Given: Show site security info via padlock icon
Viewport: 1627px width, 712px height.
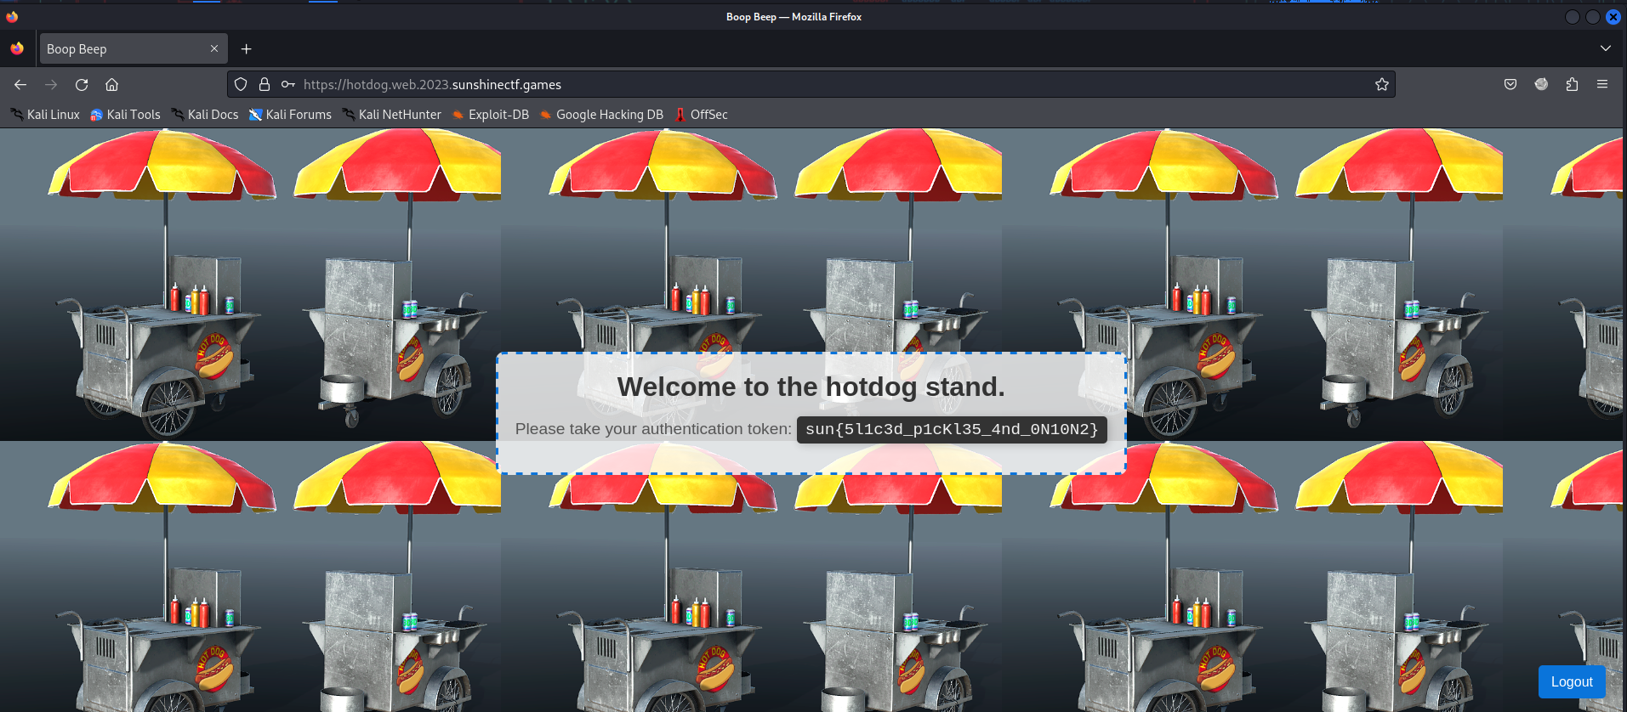Looking at the screenshot, I should [x=265, y=84].
